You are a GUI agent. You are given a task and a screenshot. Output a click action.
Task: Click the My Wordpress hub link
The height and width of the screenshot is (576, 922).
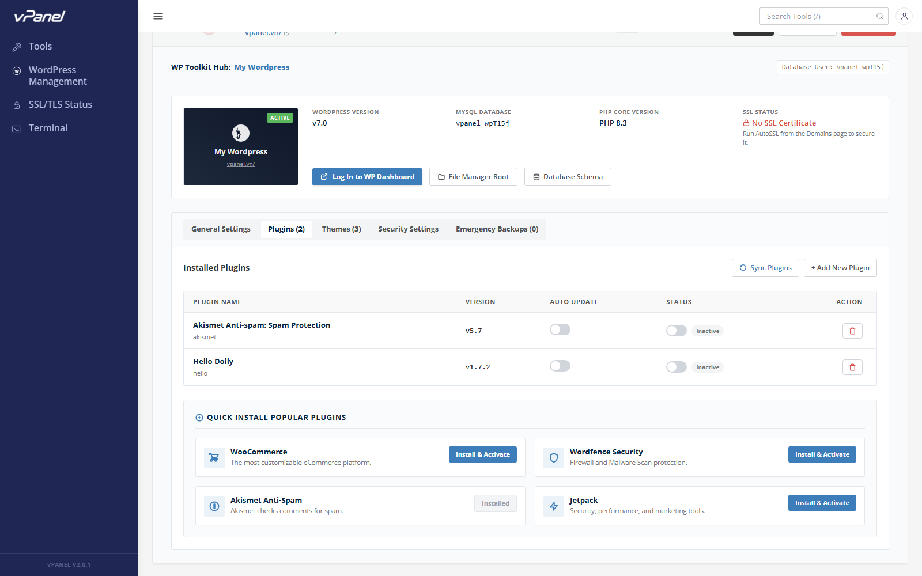click(262, 67)
